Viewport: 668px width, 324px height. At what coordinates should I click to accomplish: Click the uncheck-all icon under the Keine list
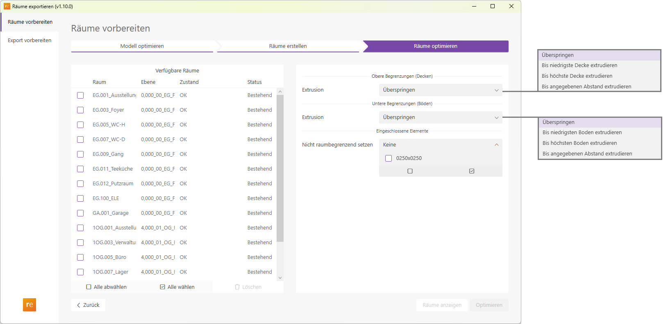[410, 171]
